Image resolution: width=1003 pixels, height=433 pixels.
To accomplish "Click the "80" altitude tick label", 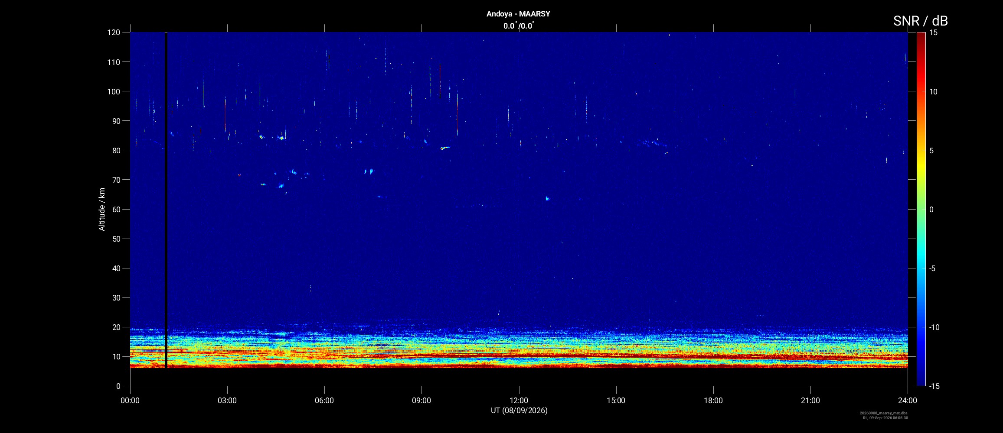I will tap(116, 150).
